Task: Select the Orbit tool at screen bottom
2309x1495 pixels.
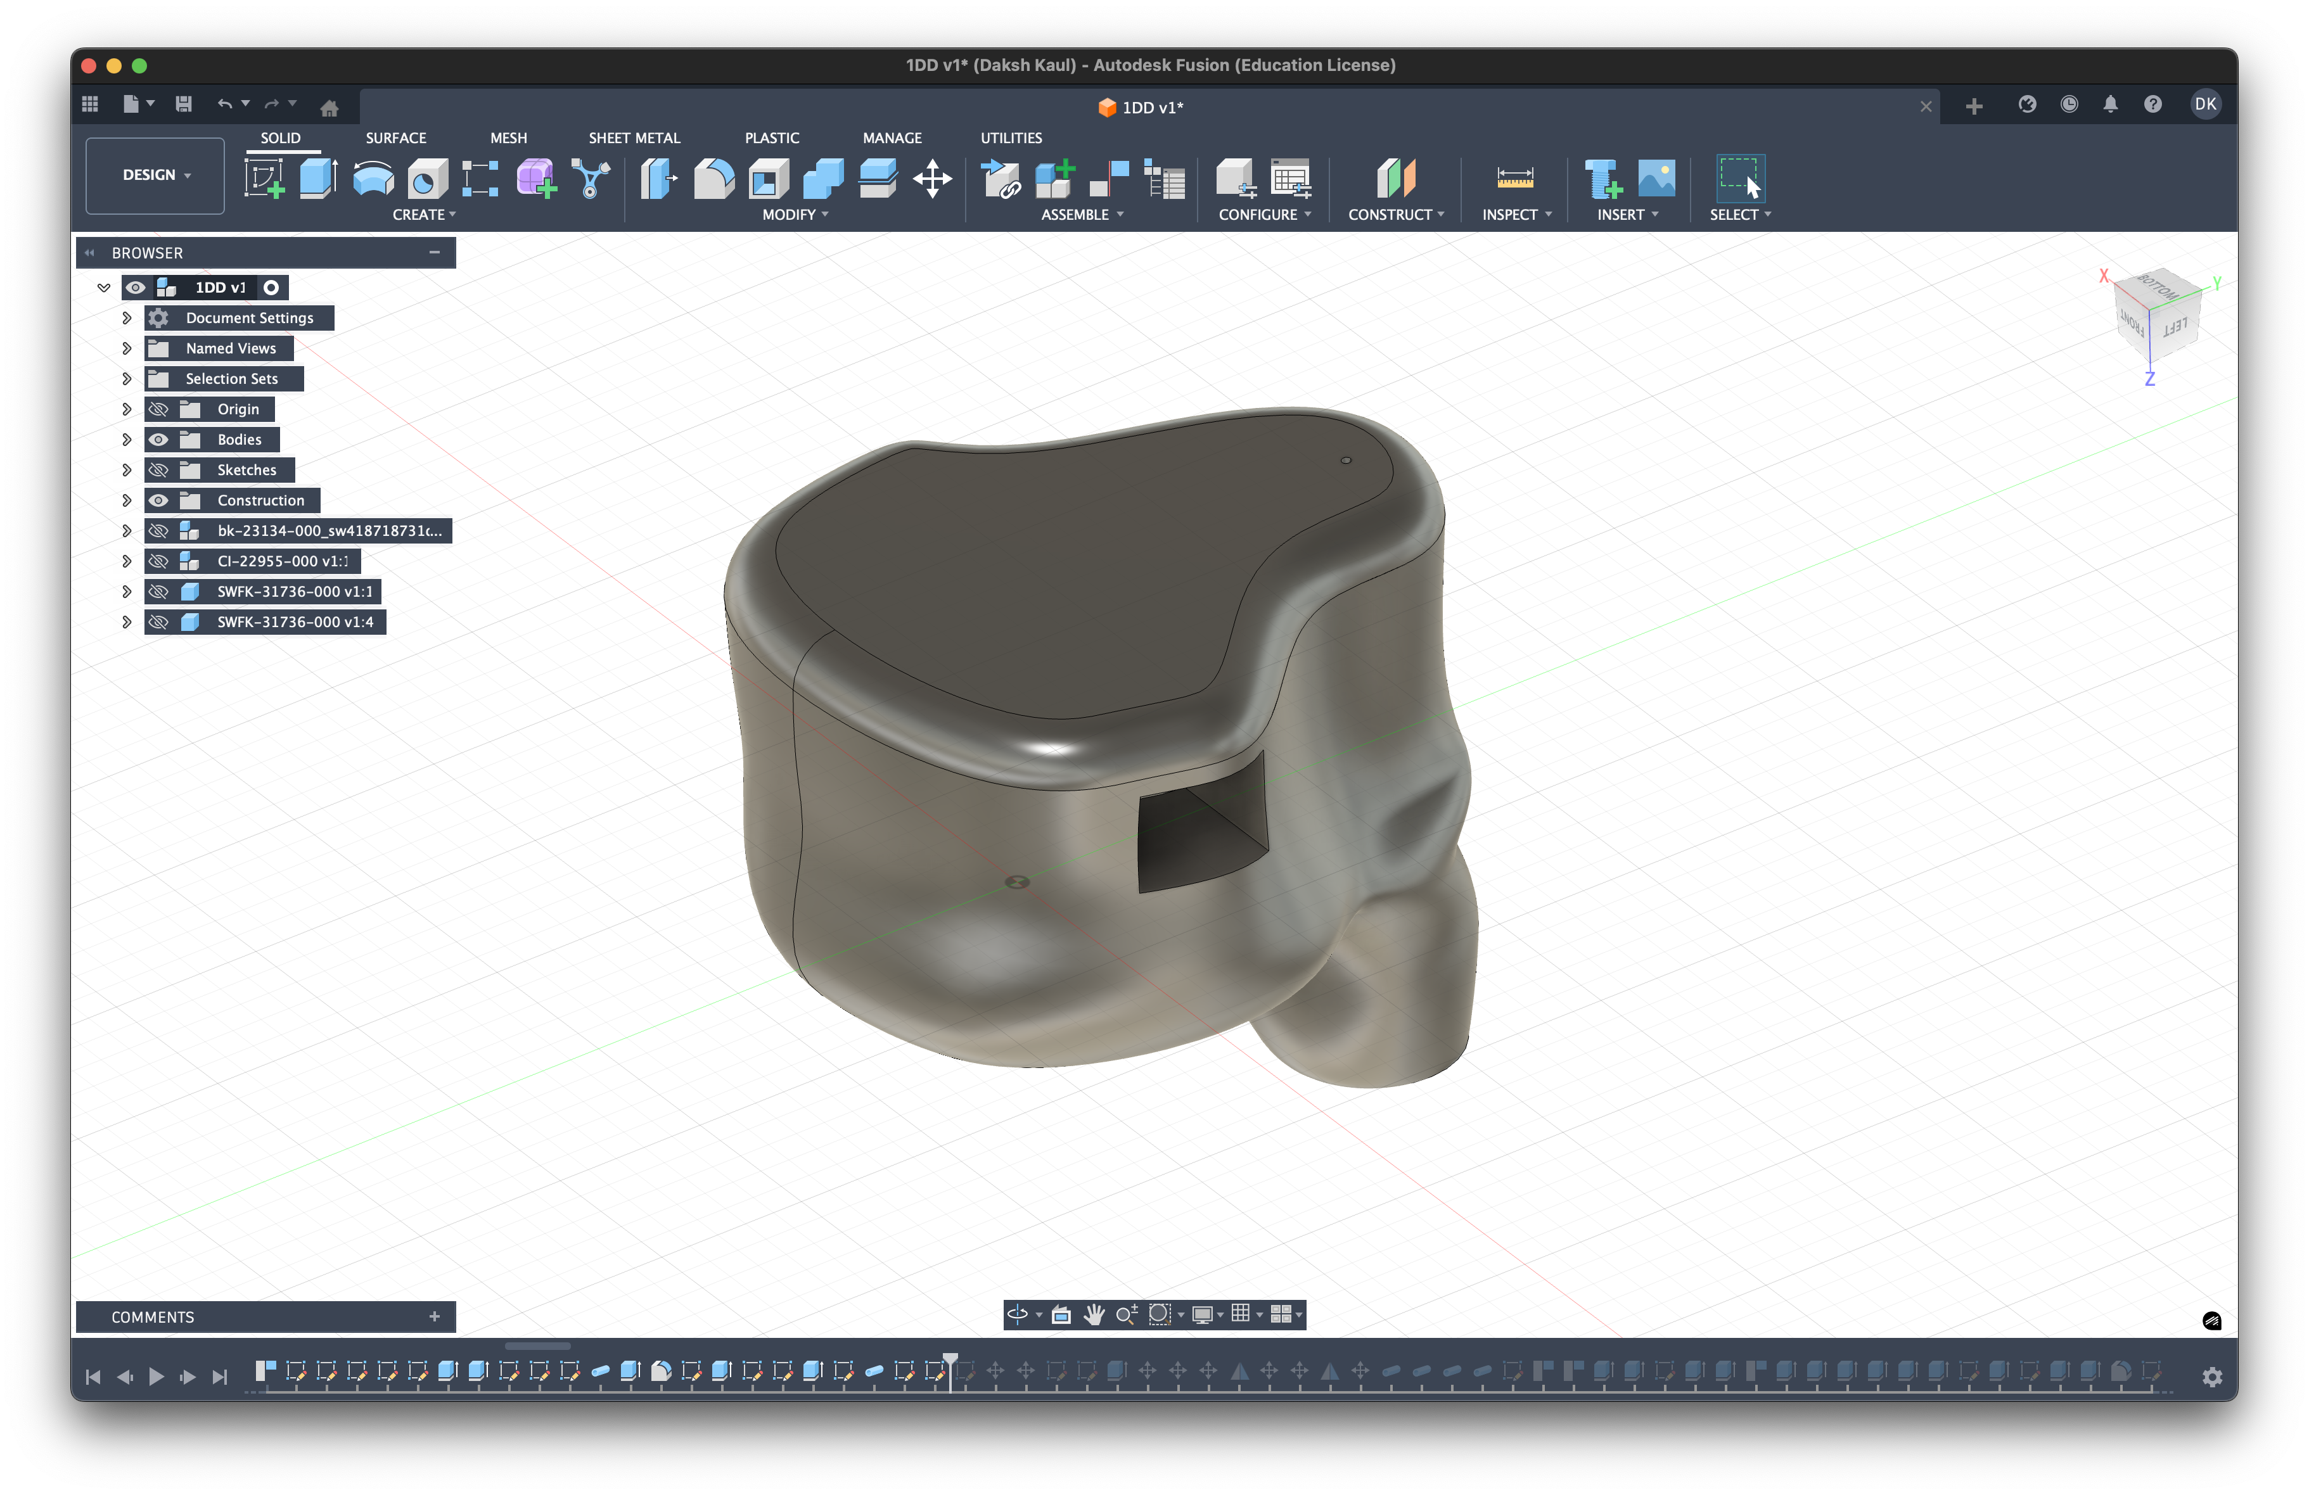Action: click(1019, 1314)
